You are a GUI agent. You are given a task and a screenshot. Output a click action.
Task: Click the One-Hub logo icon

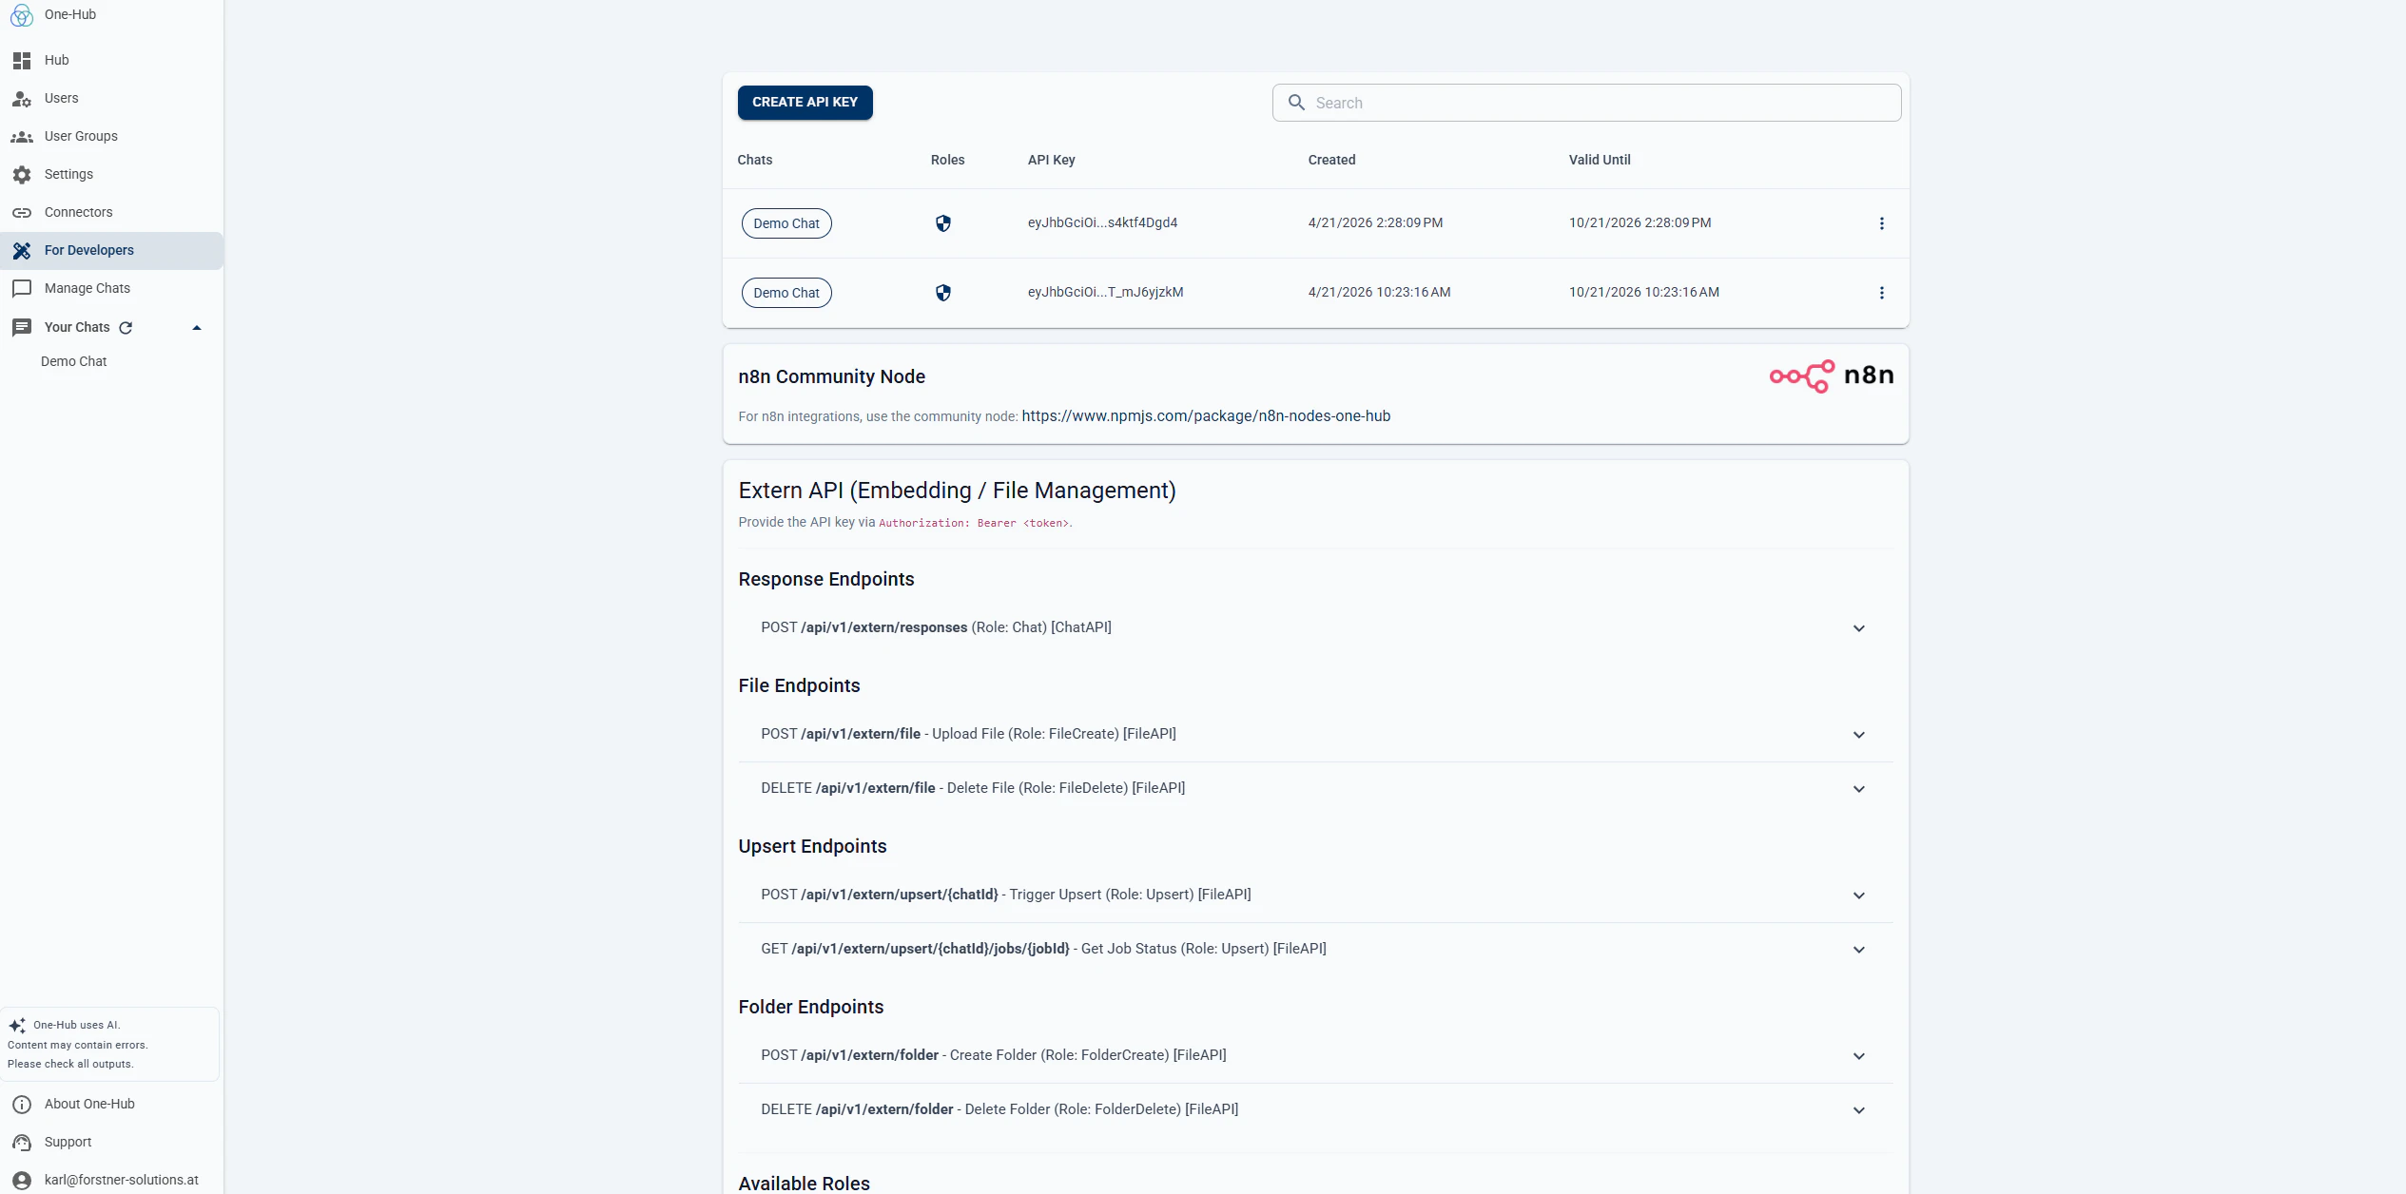click(x=22, y=15)
